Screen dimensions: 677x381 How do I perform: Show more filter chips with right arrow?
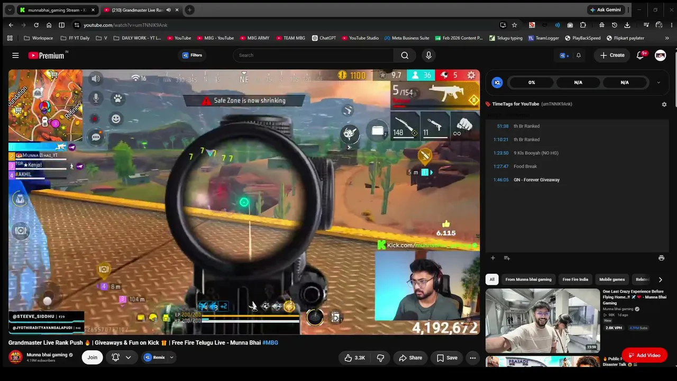coord(660,279)
